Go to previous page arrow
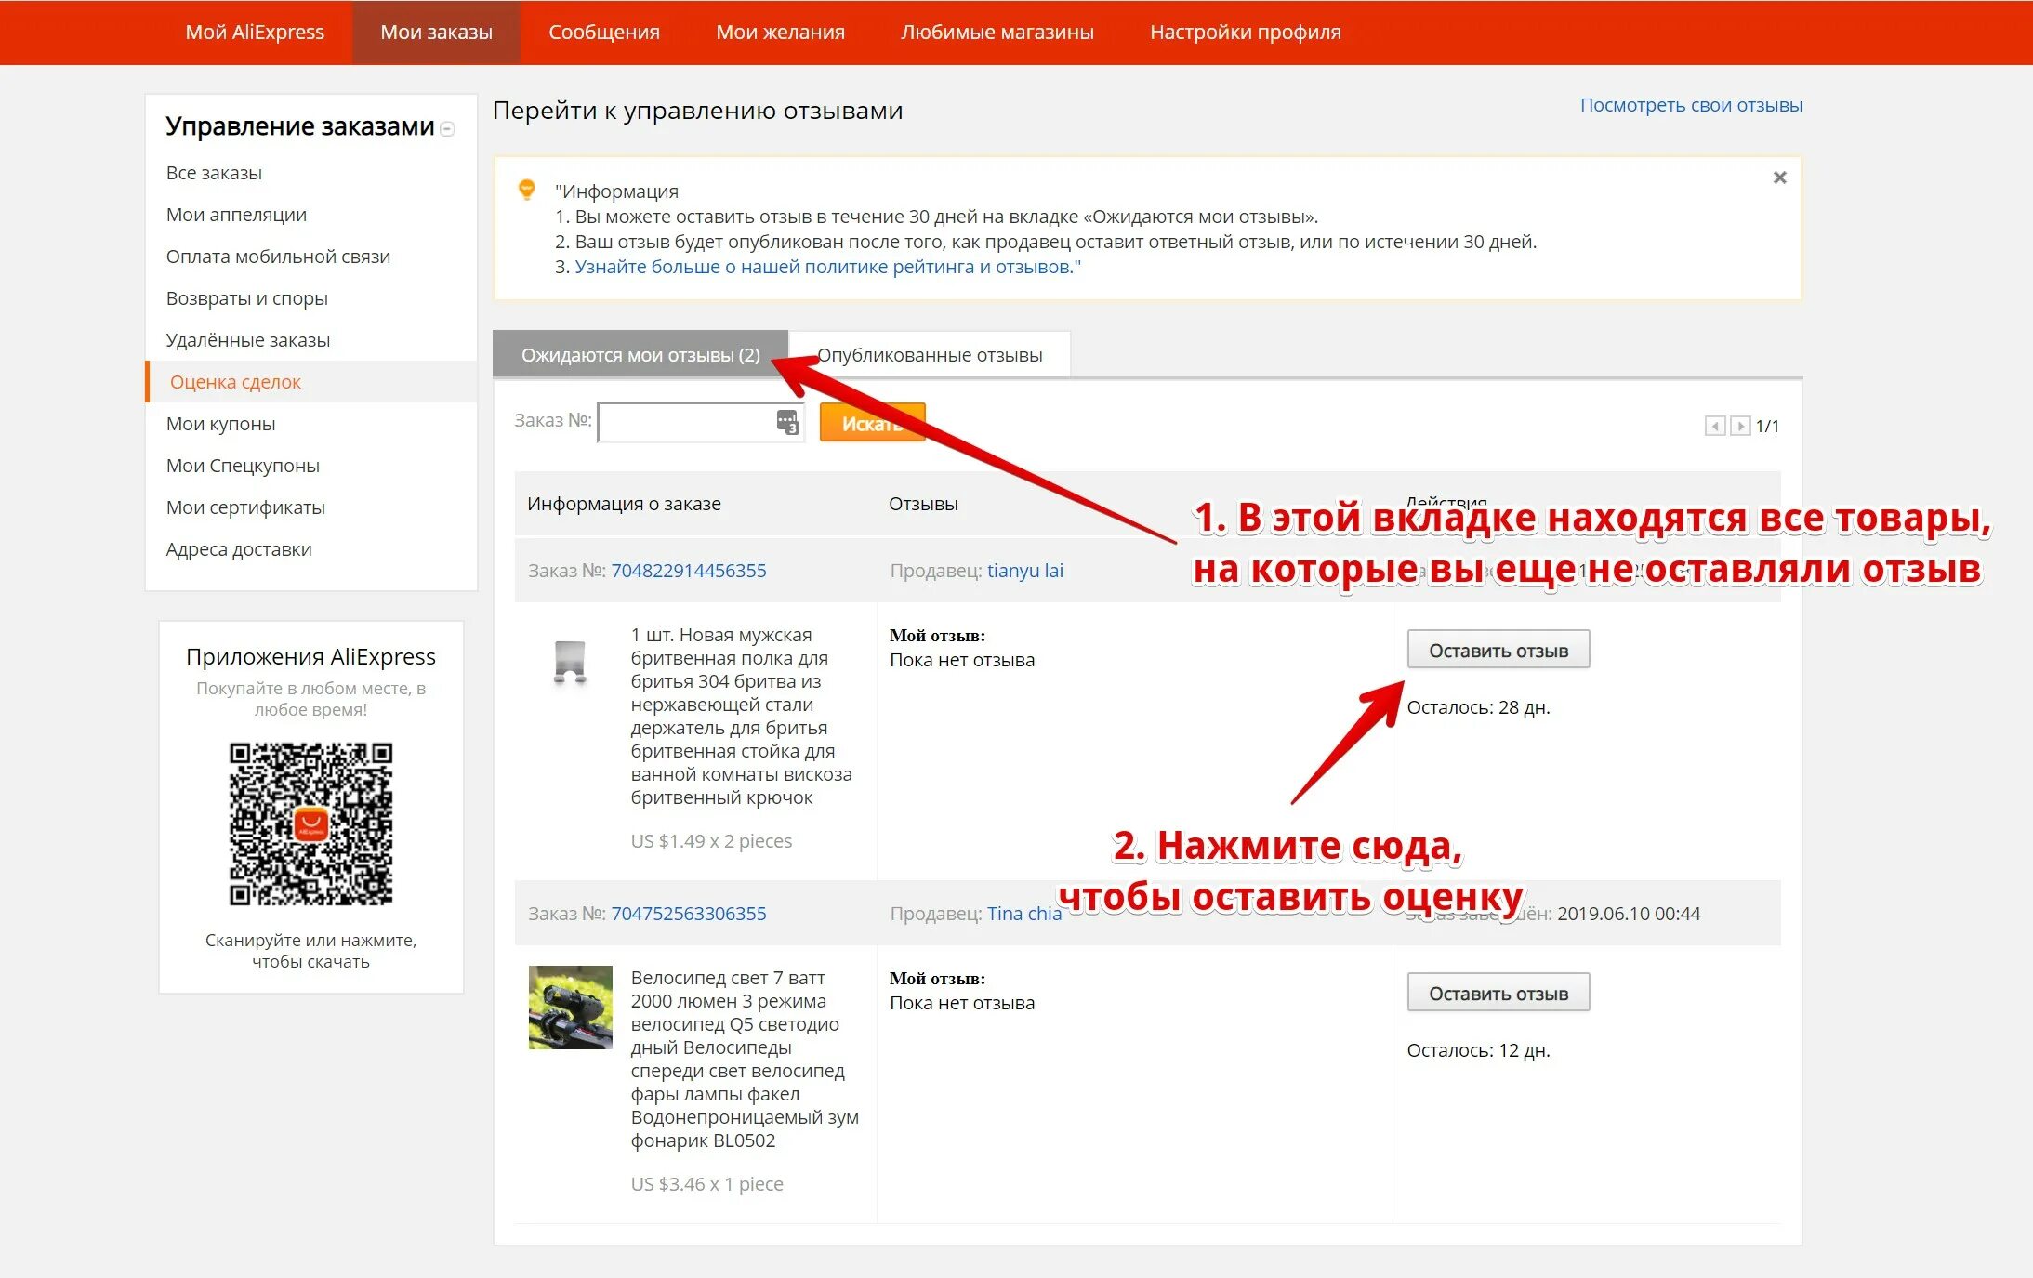This screenshot has height=1278, width=2033. 1715,426
